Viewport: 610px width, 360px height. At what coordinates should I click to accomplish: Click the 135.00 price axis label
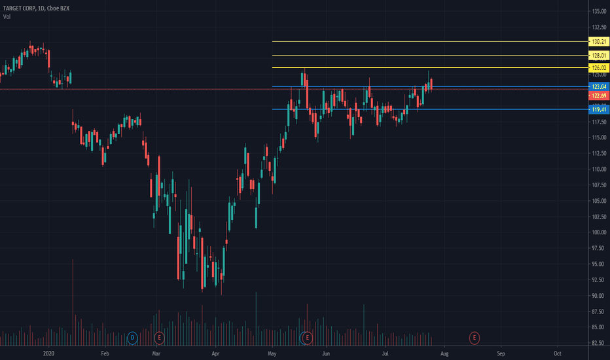599,12
